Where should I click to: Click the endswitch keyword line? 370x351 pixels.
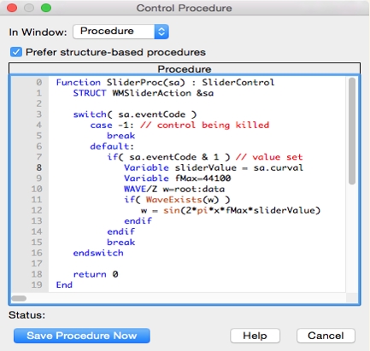pyautogui.click(x=98, y=253)
